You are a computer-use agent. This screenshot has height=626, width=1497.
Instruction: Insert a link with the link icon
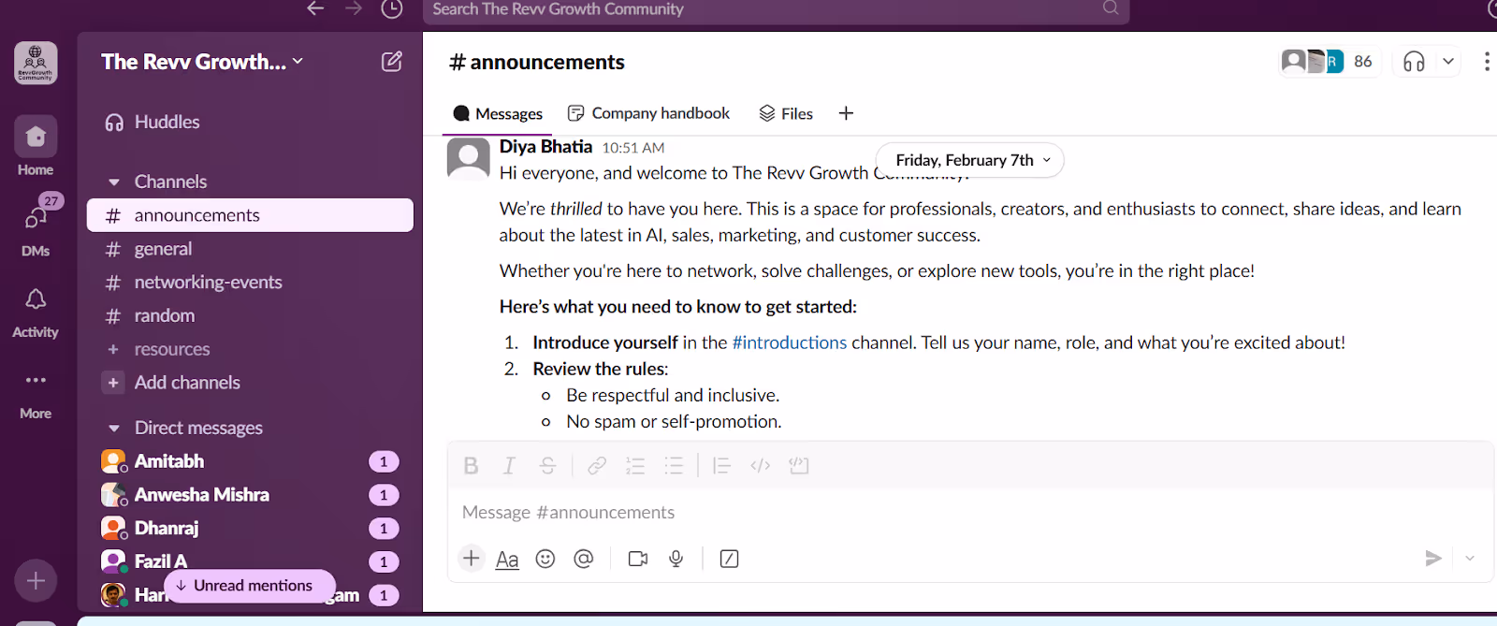pos(597,466)
